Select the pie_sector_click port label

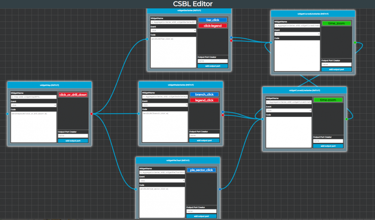pyautogui.click(x=202, y=170)
